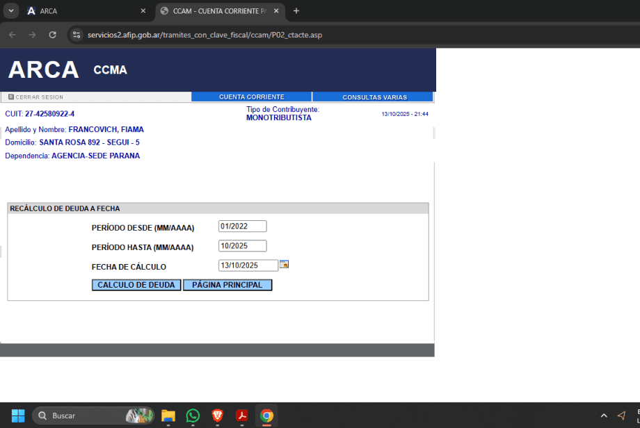The height and width of the screenshot is (428, 640).
Task: Open the CONSULTAS VARIAS menu
Action: (x=373, y=97)
